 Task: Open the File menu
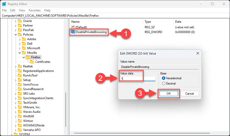tap(4, 10)
